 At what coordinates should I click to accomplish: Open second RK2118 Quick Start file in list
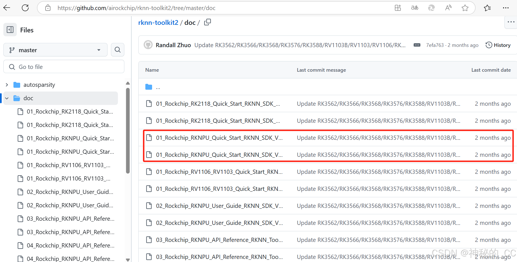click(218, 121)
